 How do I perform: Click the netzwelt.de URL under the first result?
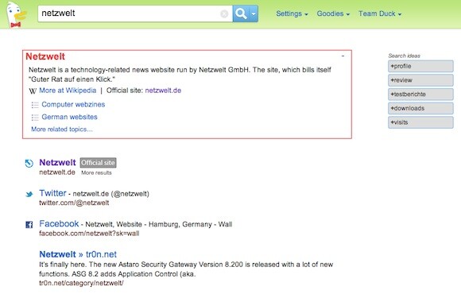click(x=57, y=172)
